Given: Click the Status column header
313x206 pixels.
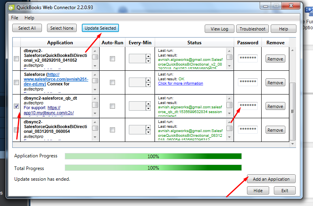Looking at the screenshot, I should pos(194,43).
